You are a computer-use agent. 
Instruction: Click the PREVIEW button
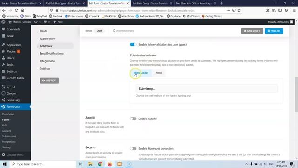coord(49,81)
